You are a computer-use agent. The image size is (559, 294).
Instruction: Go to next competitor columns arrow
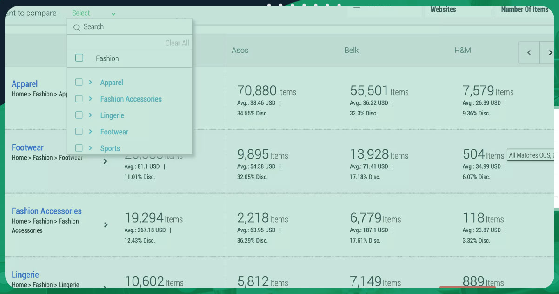pyautogui.click(x=550, y=52)
